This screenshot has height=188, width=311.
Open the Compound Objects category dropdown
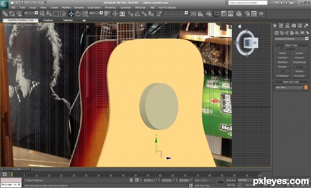[x=291, y=39]
